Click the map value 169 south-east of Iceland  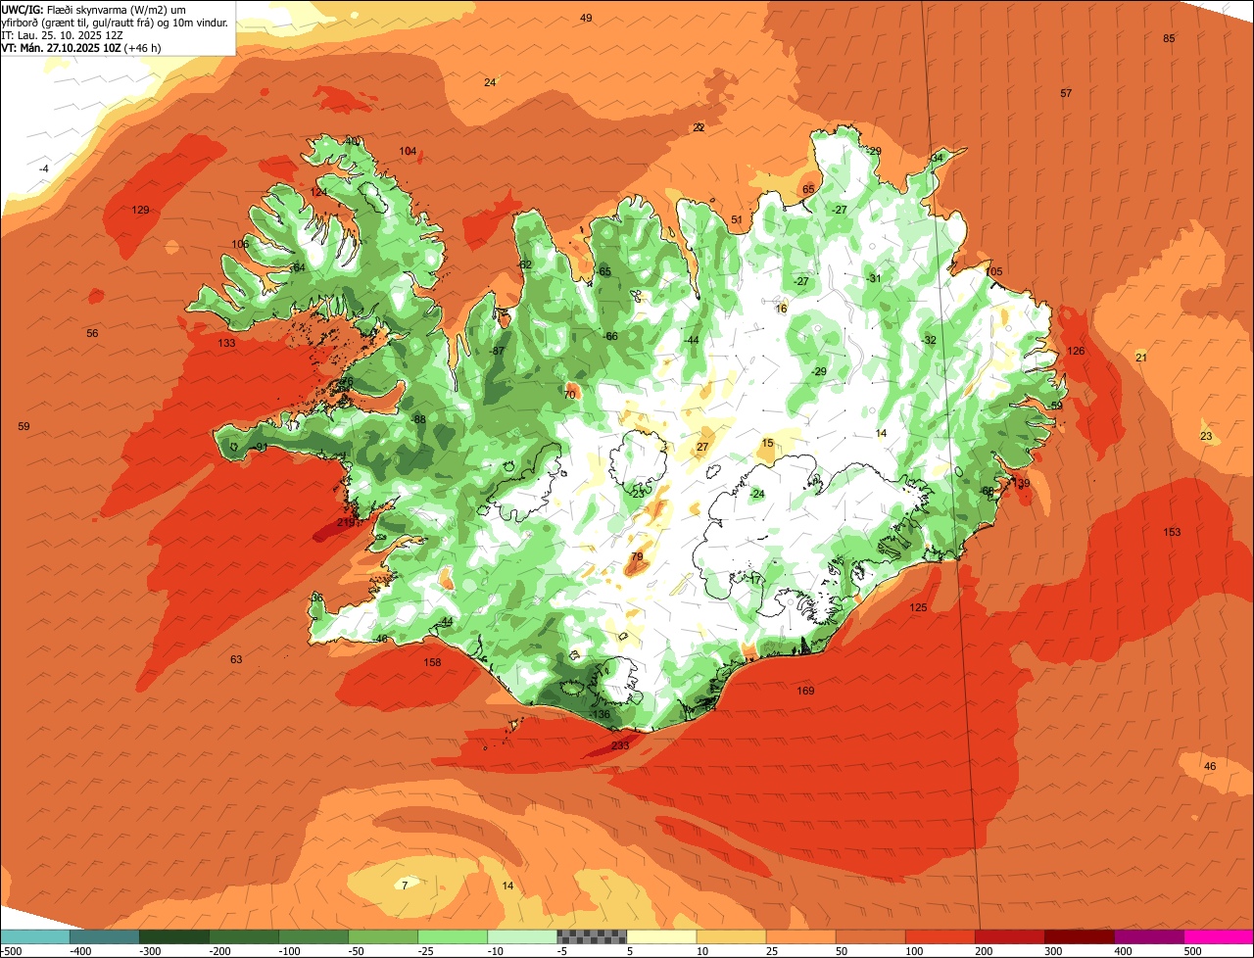[x=805, y=691]
